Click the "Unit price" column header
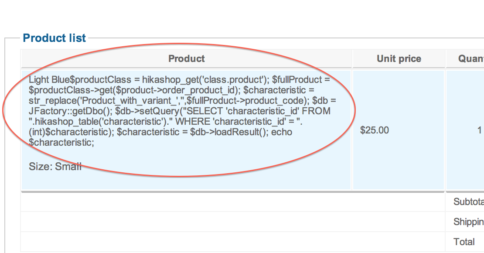 click(x=399, y=59)
